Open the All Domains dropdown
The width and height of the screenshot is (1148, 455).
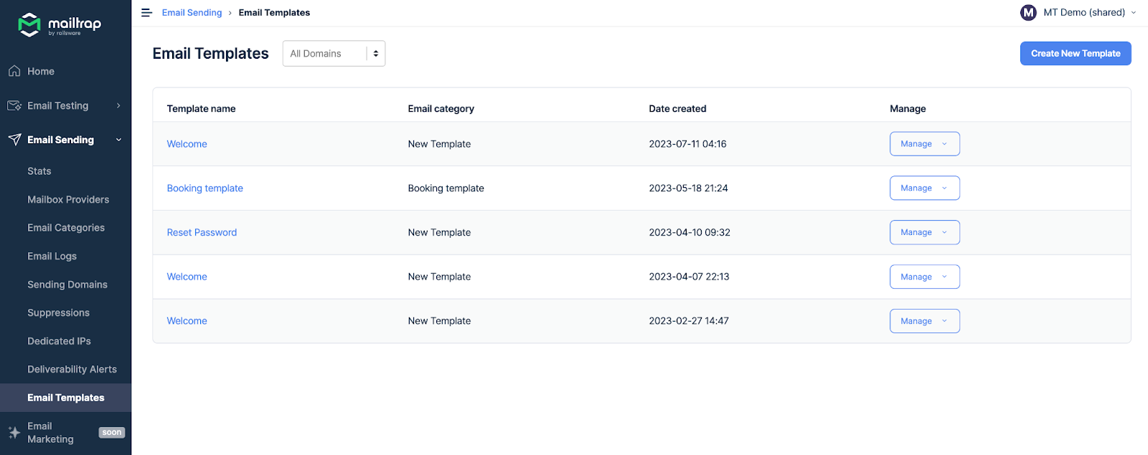[334, 54]
